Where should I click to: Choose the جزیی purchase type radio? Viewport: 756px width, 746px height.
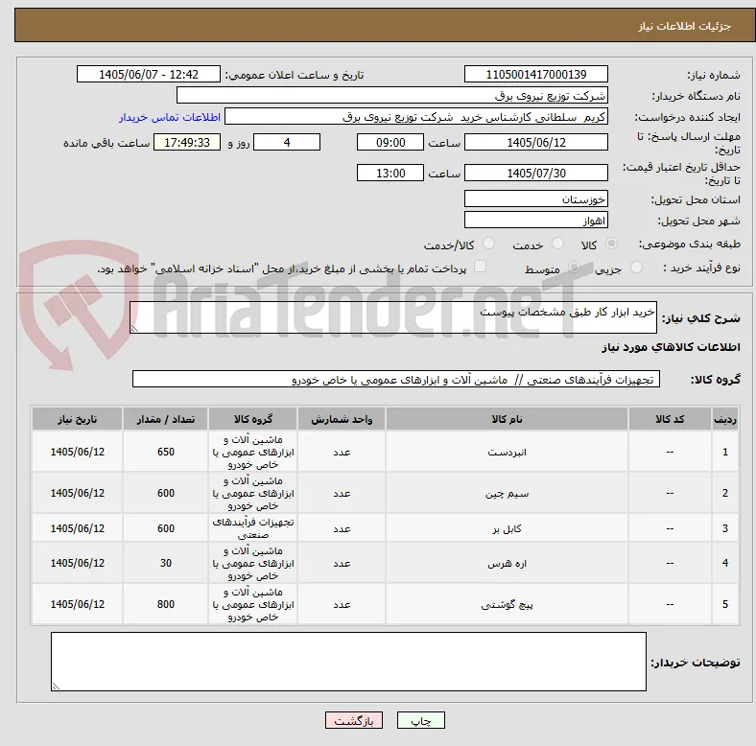pos(636,268)
